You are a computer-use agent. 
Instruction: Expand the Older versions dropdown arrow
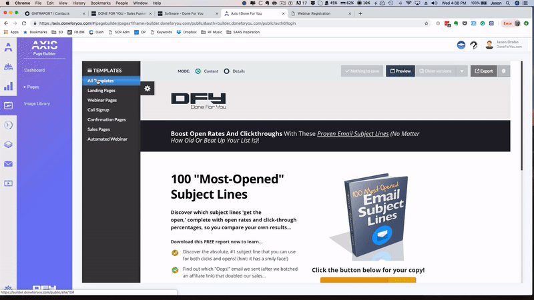[x=462, y=71]
